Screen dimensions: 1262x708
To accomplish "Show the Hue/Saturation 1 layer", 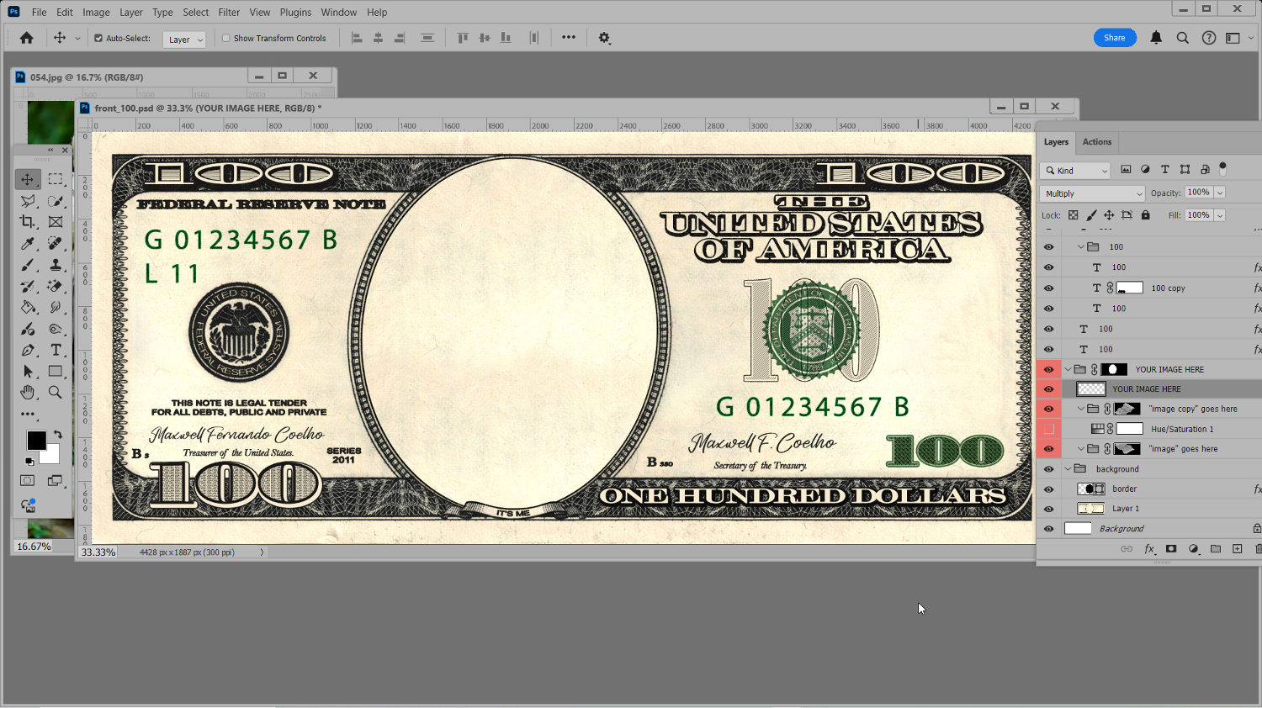I will [x=1048, y=429].
